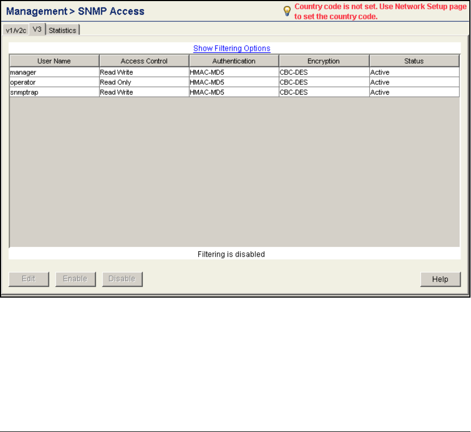Image resolution: width=471 pixels, height=432 pixels.
Task: Select the snmptrap user row
Action: click(234, 92)
